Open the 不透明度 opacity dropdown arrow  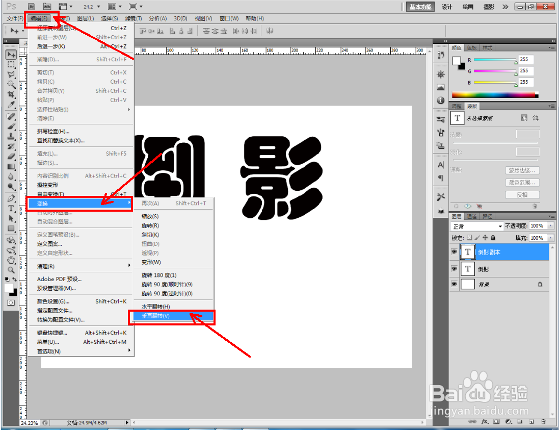(x=550, y=225)
